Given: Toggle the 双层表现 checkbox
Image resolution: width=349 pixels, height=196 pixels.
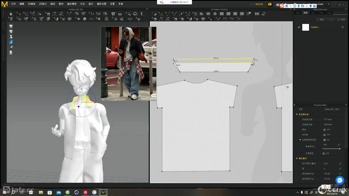Looking at the screenshot, I should (x=324, y=153).
